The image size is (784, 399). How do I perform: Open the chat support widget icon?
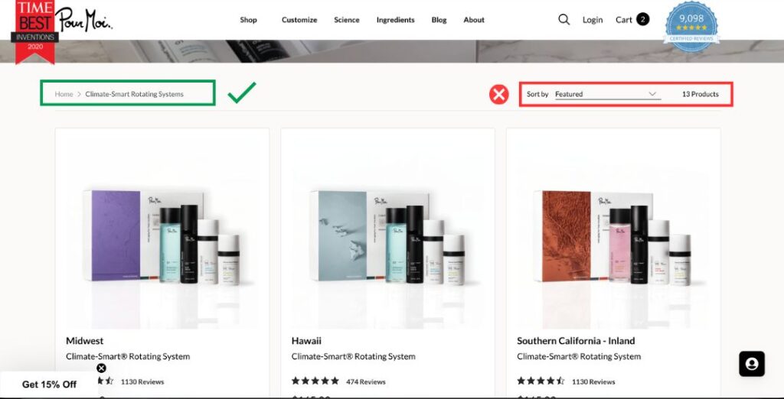pyautogui.click(x=752, y=364)
